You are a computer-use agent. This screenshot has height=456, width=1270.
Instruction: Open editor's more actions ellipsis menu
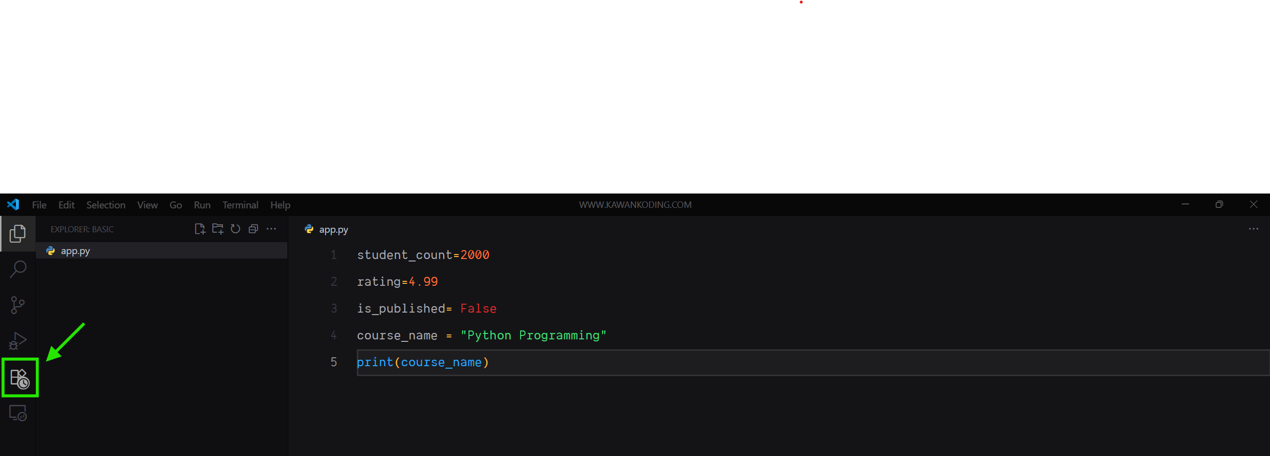click(1253, 229)
